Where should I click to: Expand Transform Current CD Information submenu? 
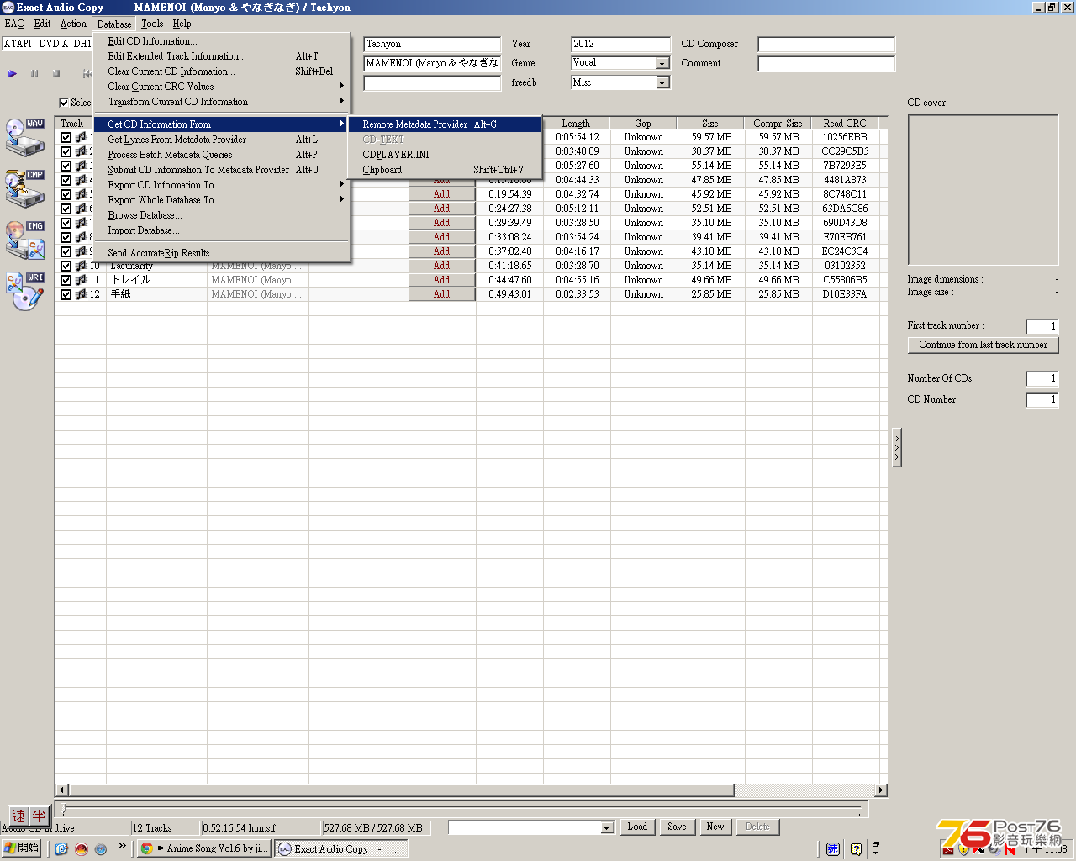[222, 102]
